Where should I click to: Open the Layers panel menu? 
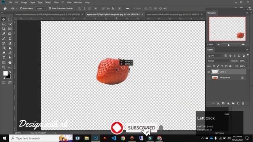tap(247, 50)
